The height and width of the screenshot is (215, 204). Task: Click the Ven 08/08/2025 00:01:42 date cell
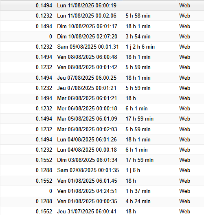pos(87,67)
